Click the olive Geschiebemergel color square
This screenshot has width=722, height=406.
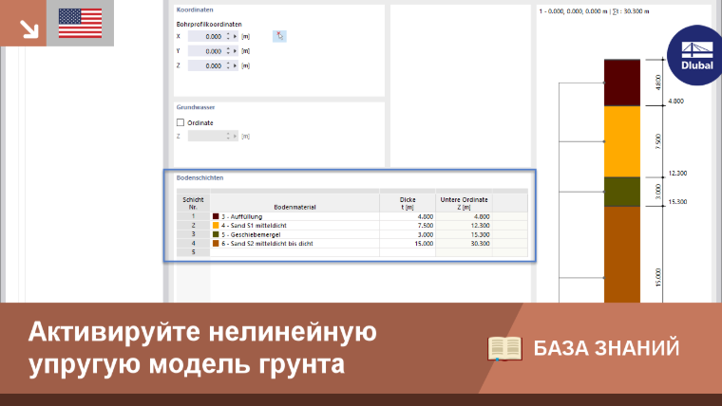[216, 234]
